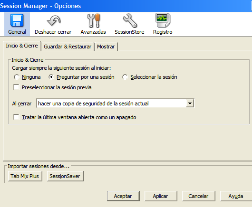Screen dimensions: 252x207
Task: Select the Inicio & Cierre tab
Action: (x=22, y=46)
